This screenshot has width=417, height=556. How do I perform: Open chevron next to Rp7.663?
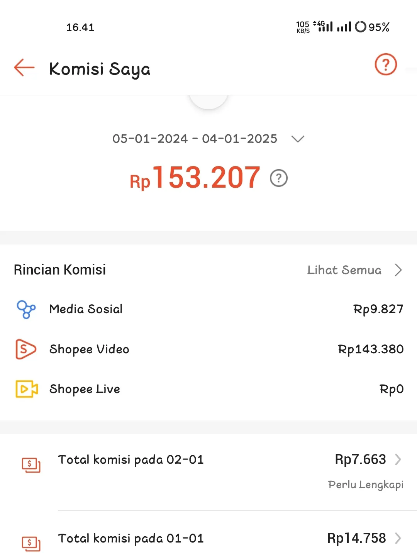tap(398, 459)
